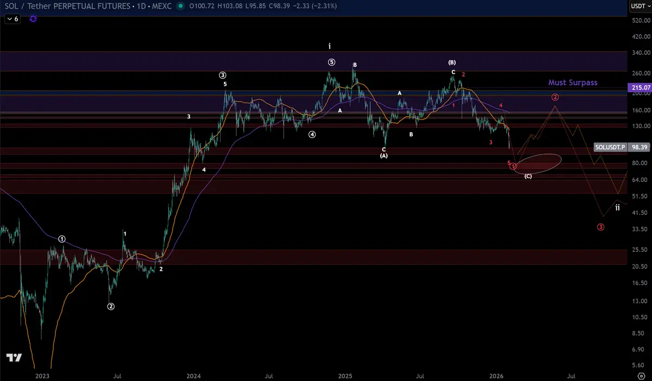
Task: Click the 520.00 price scale value
Action: coord(640,21)
